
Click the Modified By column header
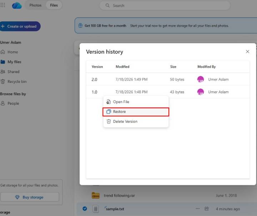click(x=207, y=67)
